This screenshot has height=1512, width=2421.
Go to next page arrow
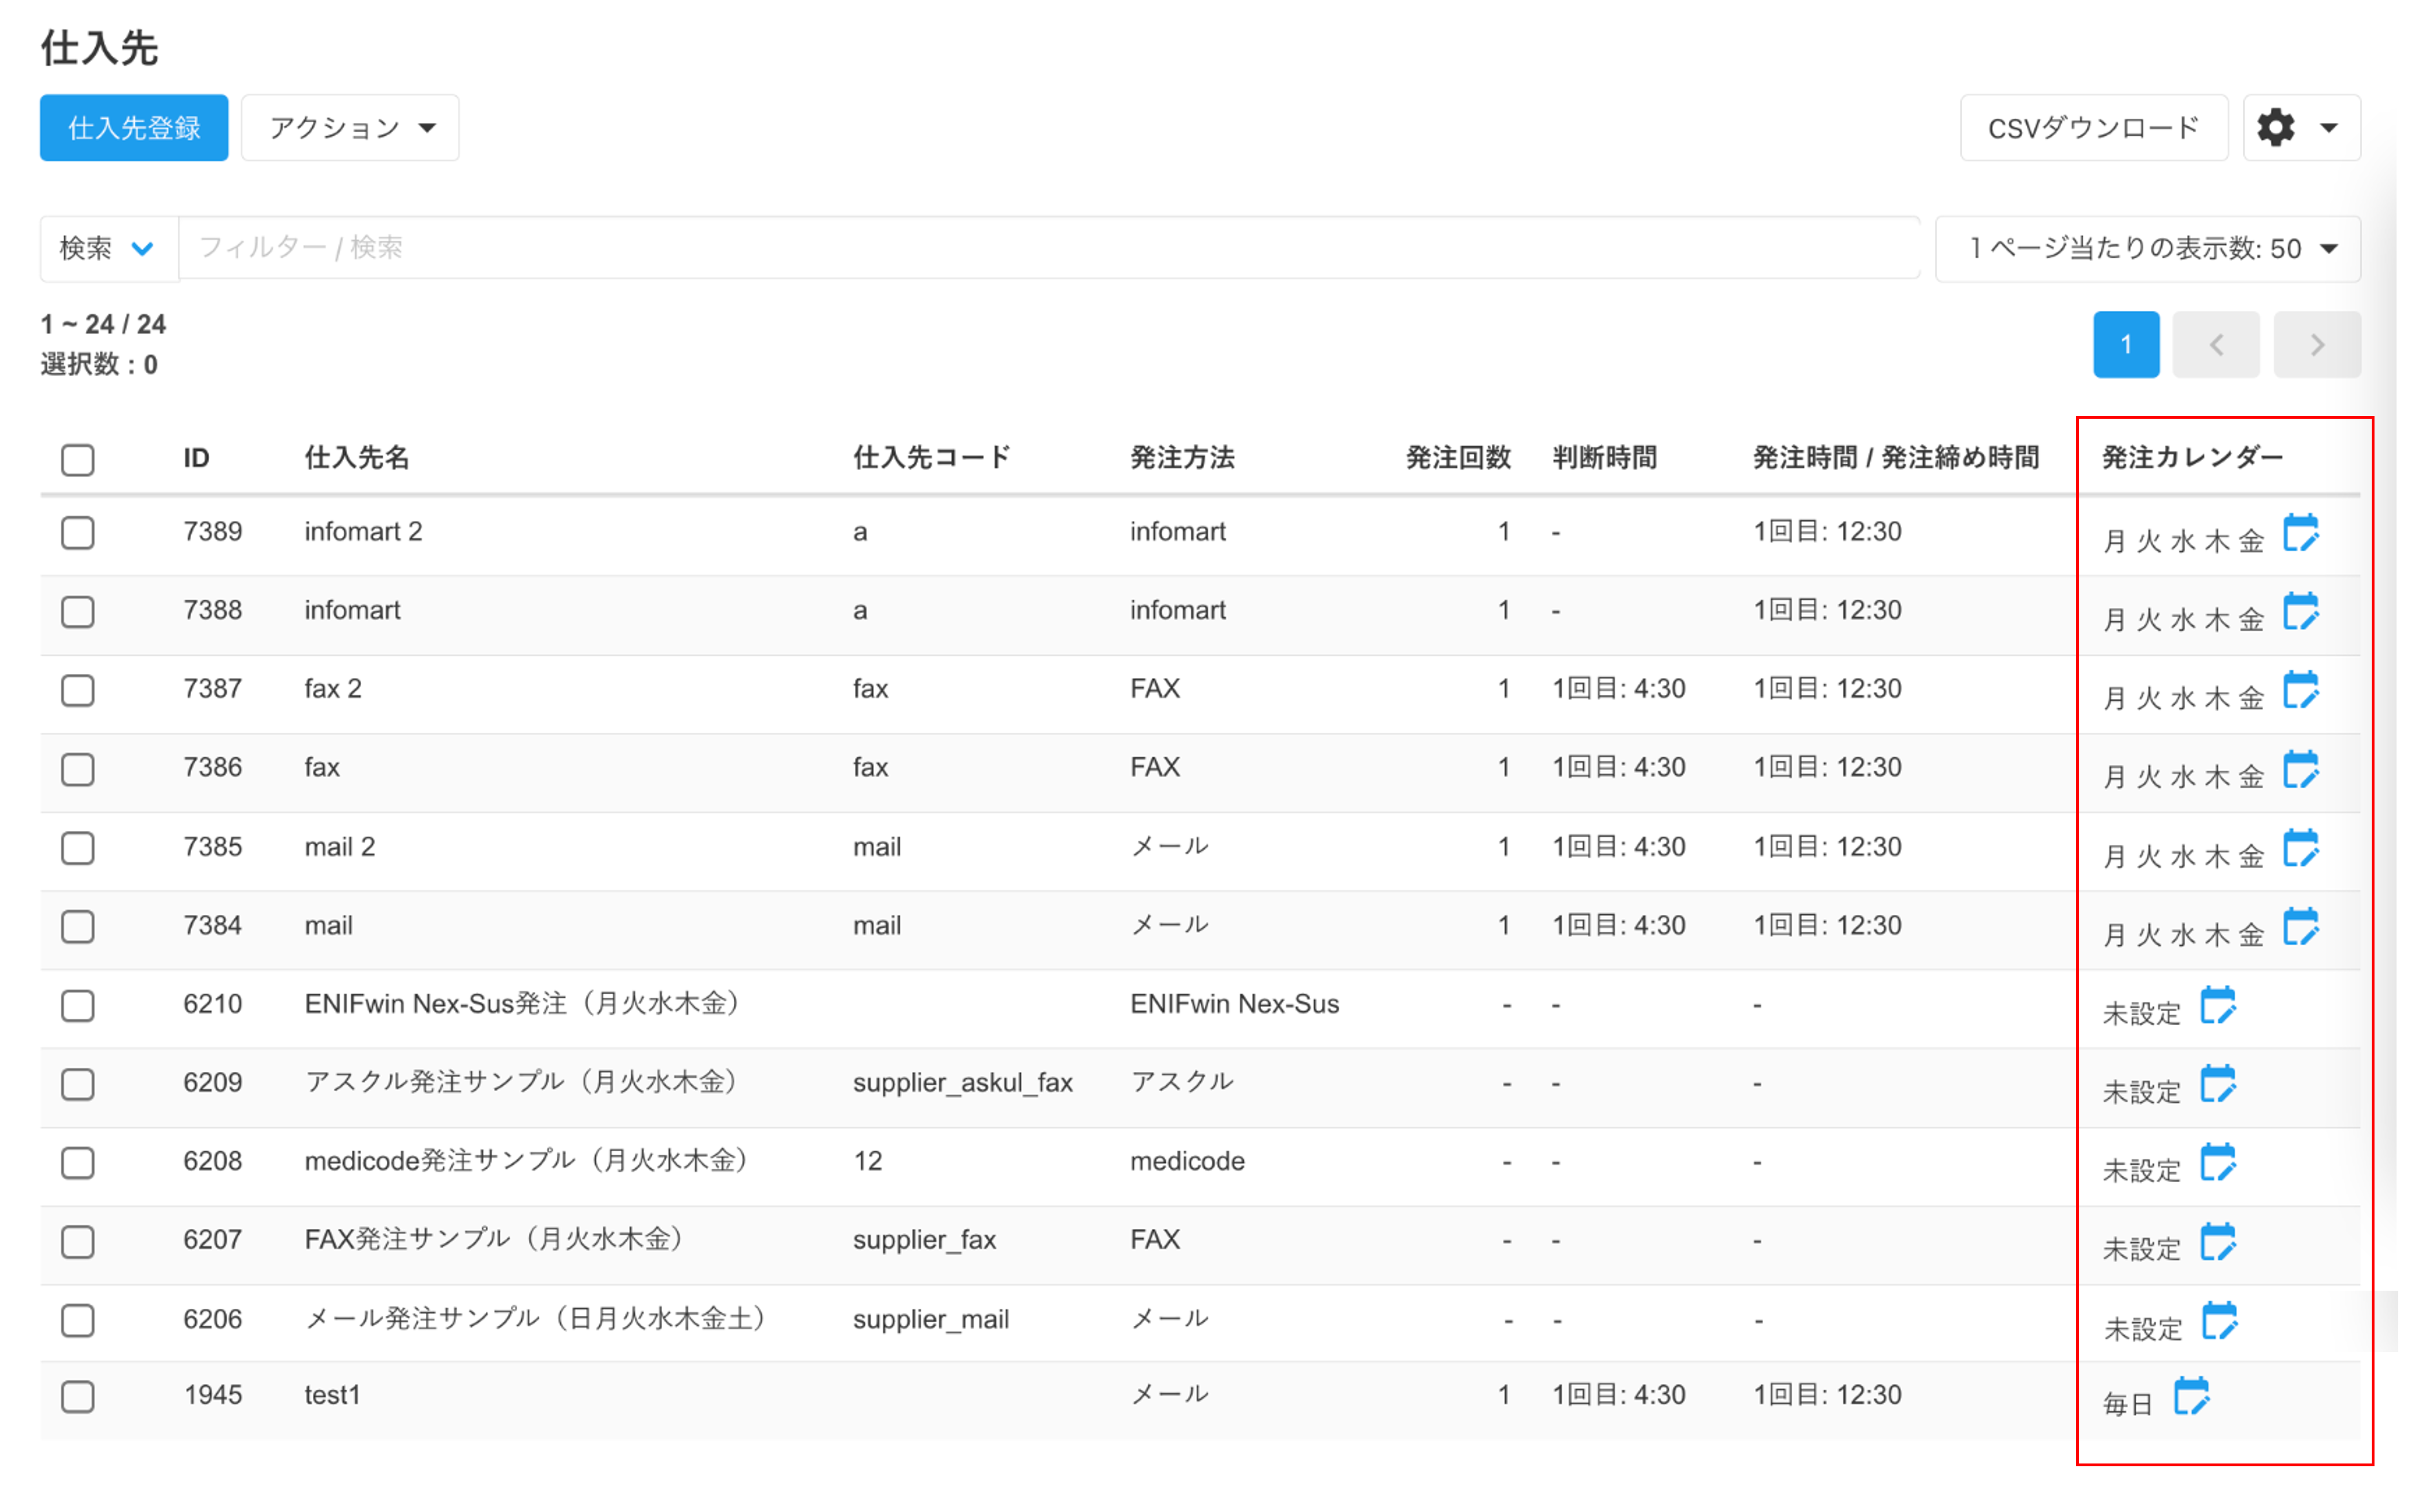pyautogui.click(x=2317, y=345)
